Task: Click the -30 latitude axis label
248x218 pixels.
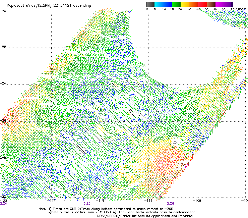Action: click(x=3, y=197)
